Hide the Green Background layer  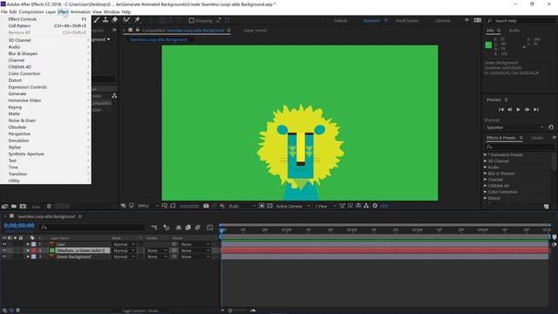click(4, 256)
